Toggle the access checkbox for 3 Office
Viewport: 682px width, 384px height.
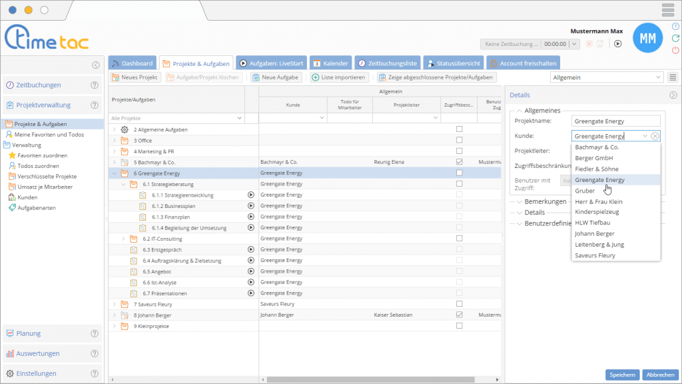pos(459,140)
